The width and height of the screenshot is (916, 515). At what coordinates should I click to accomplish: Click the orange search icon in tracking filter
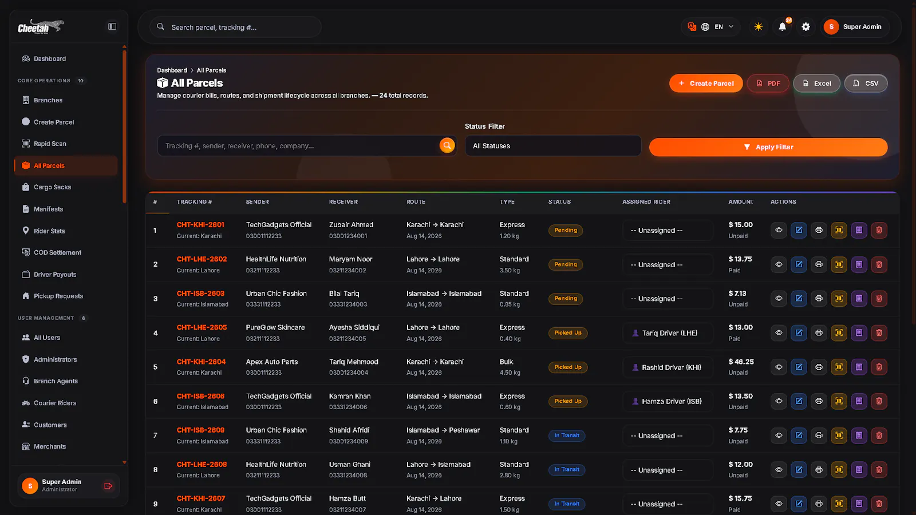[447, 145]
